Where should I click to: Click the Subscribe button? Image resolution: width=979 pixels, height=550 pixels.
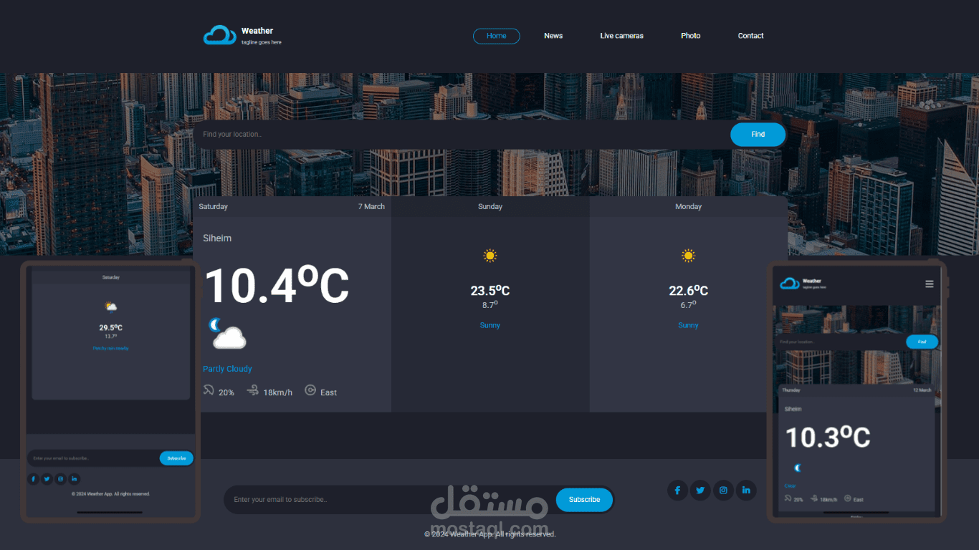pyautogui.click(x=584, y=499)
